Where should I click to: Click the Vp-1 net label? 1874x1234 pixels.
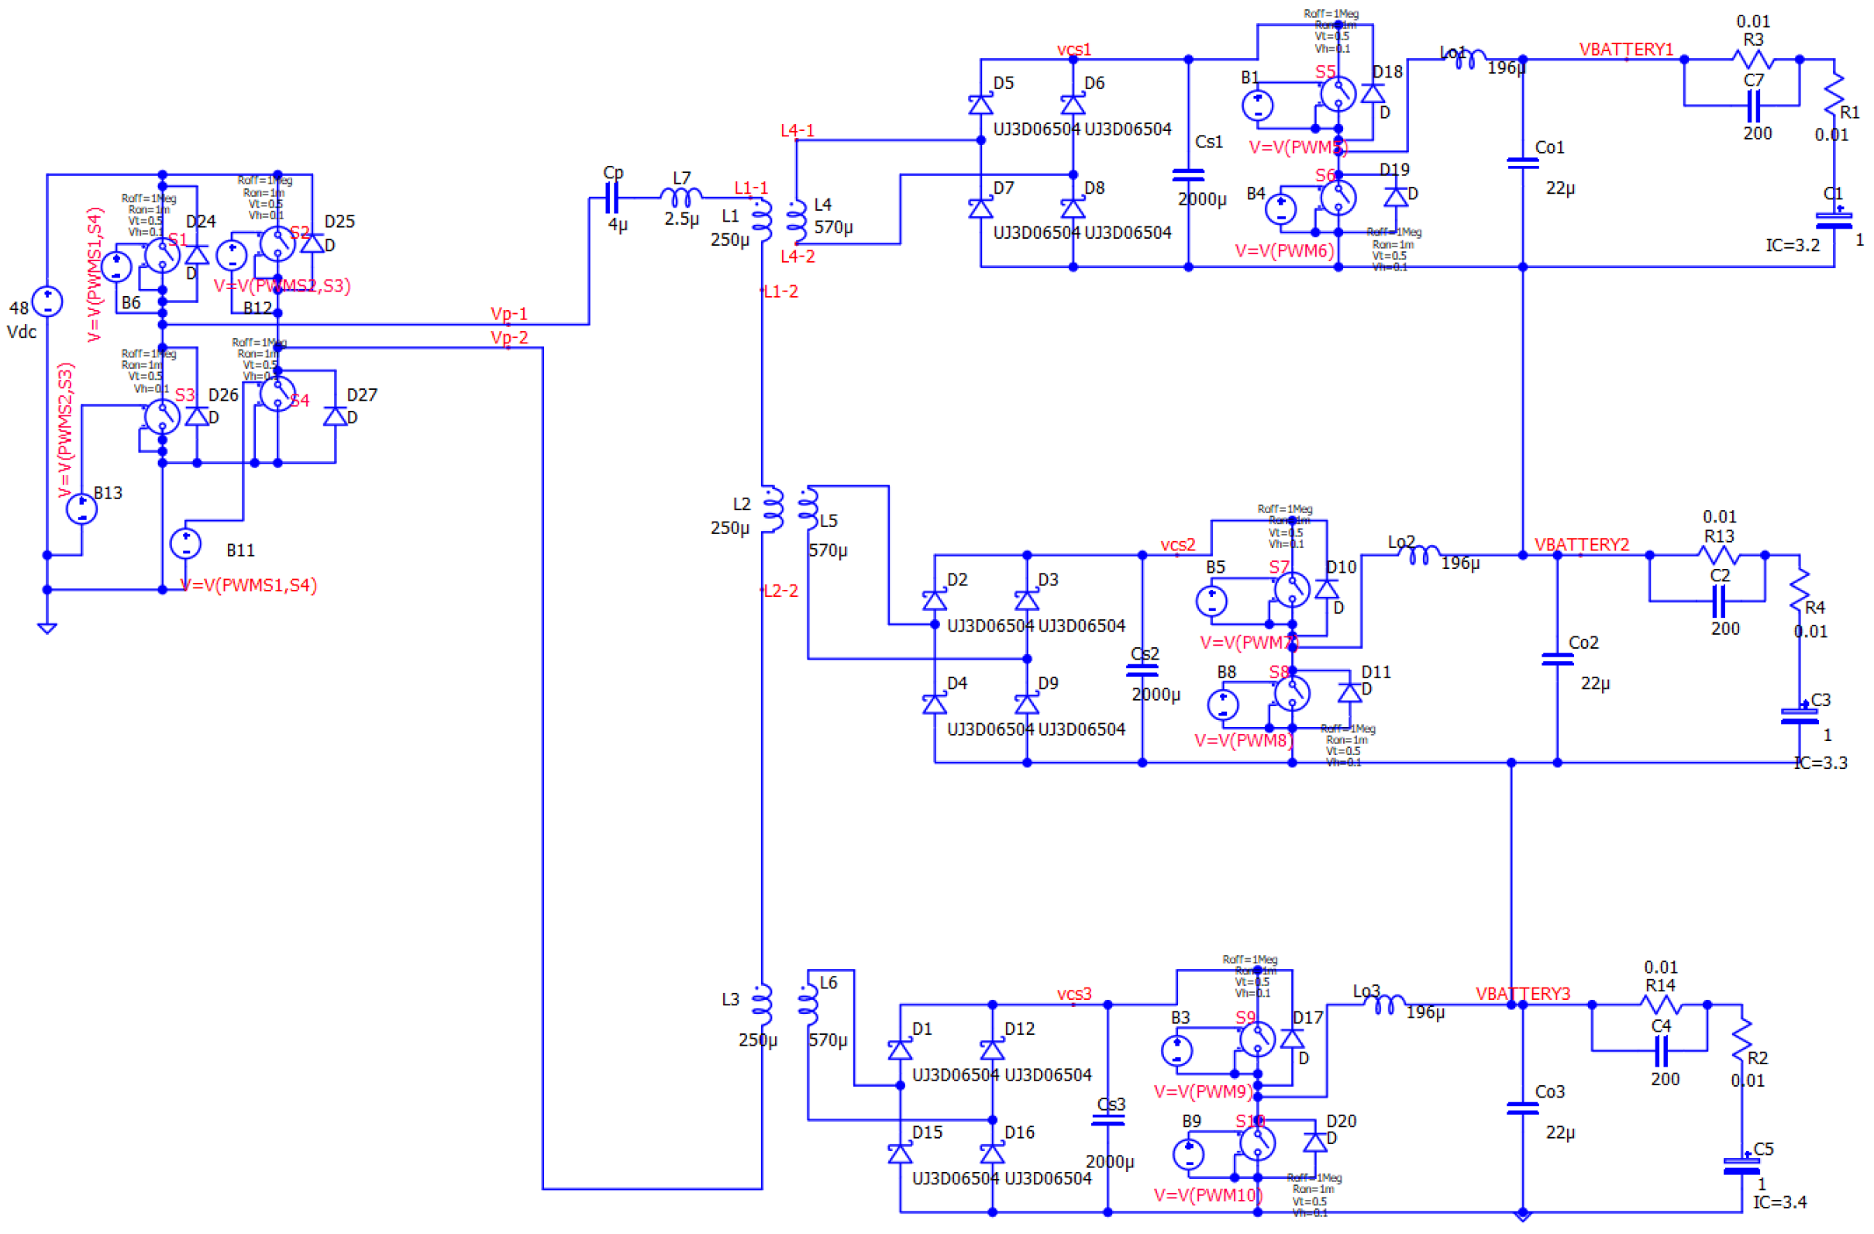509,313
